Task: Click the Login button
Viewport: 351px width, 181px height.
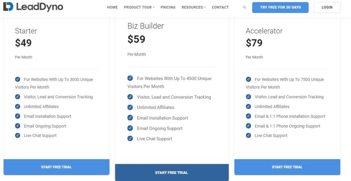Action: (327, 8)
